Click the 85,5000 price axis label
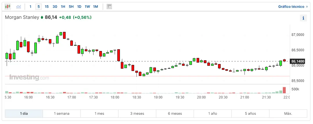Screen dimensions: 313x124 (298, 81)
